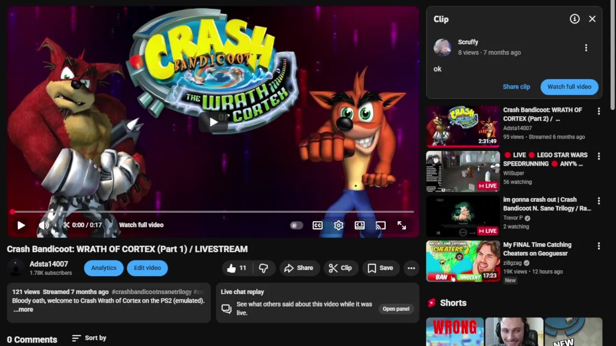Click the Share button
The height and width of the screenshot is (346, 616).
click(x=299, y=268)
